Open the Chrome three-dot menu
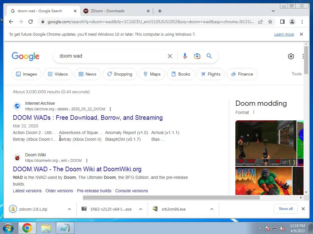 coord(302,22)
